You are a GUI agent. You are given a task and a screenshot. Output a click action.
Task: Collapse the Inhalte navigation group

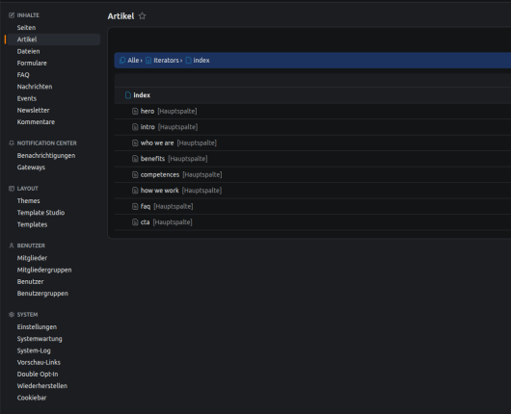click(x=28, y=15)
